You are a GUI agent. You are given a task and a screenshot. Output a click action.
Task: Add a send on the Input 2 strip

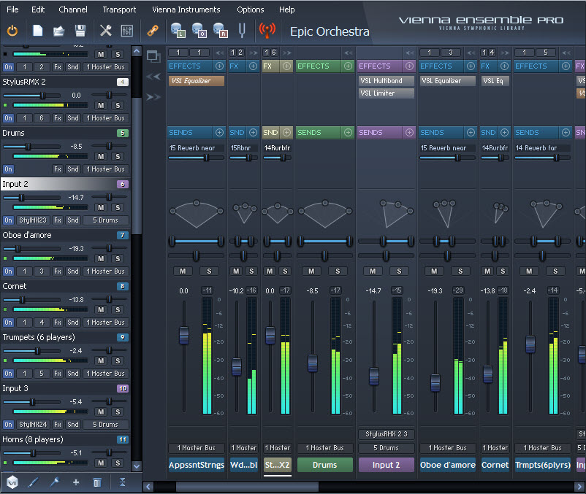408,133
